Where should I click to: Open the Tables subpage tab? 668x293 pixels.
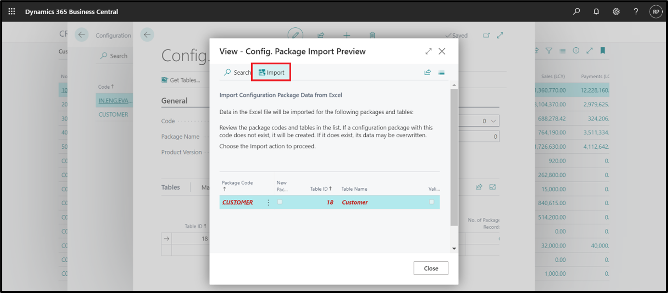pyautogui.click(x=171, y=187)
